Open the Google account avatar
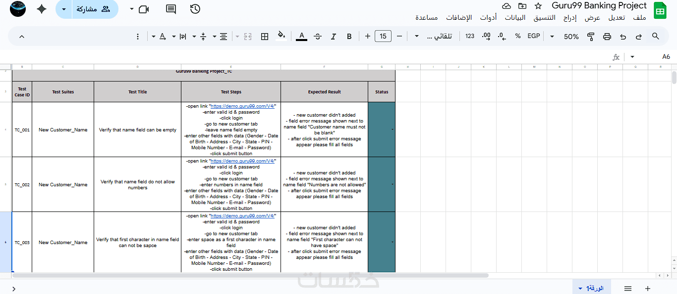The height and width of the screenshot is (294, 677). pyautogui.click(x=18, y=9)
